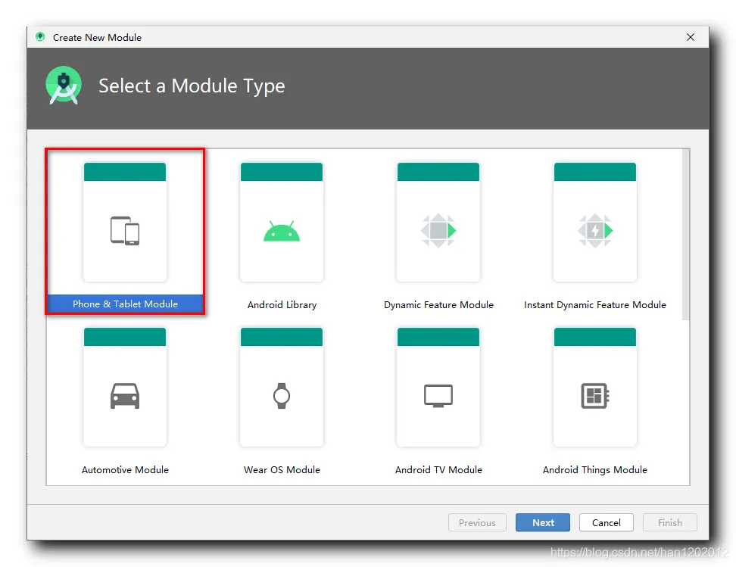Viewport: 736px width, 567px height.
Task: Go to Next wizard step
Action: tap(543, 522)
